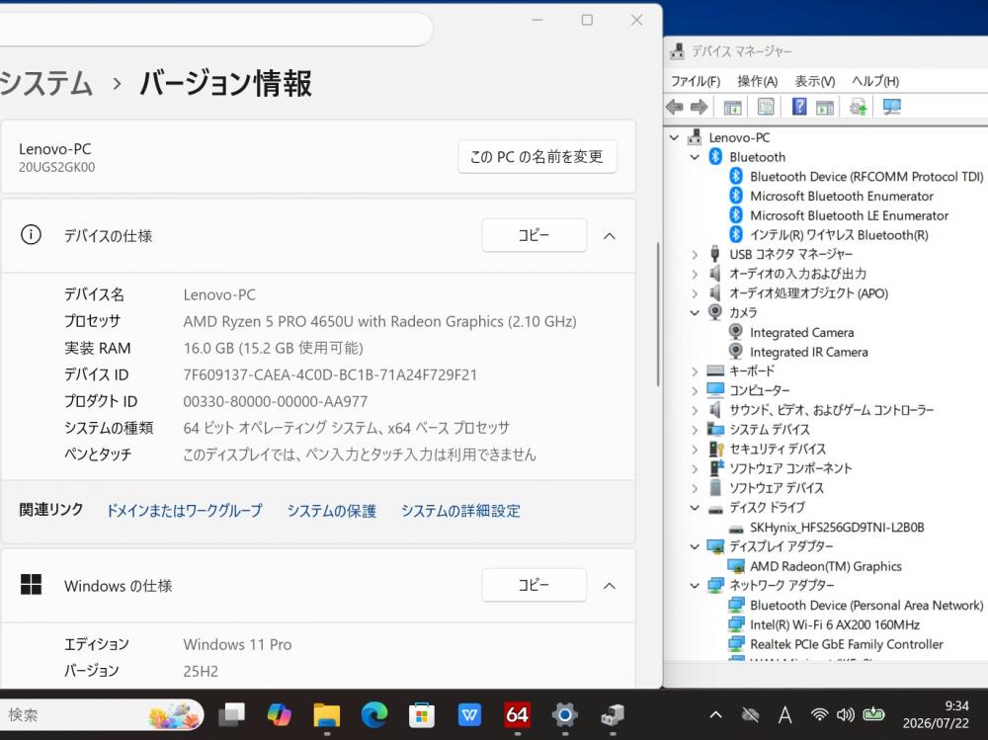Open Device Manager icon on taskbar
Image resolution: width=988 pixels, height=740 pixels.
(x=612, y=714)
